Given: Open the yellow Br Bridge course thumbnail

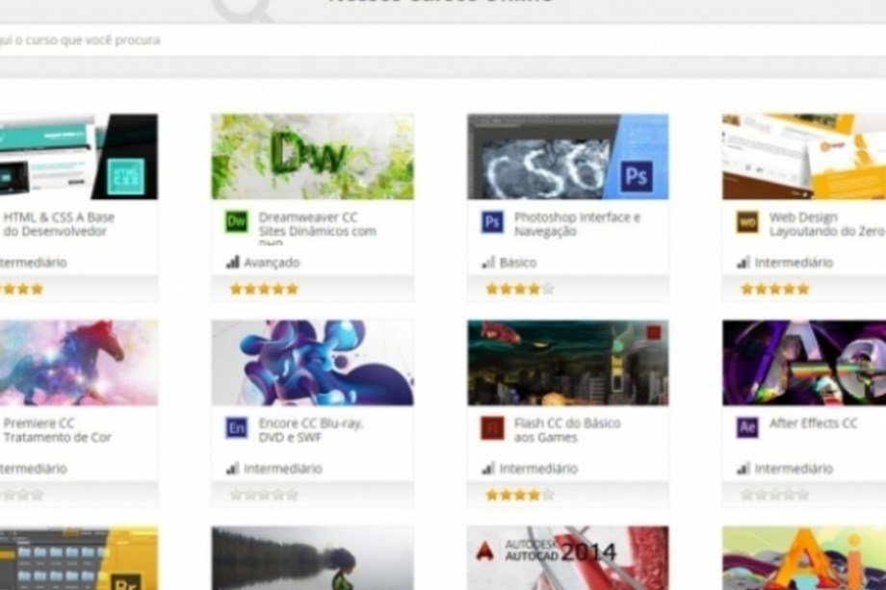Looking at the screenshot, I should (79, 558).
